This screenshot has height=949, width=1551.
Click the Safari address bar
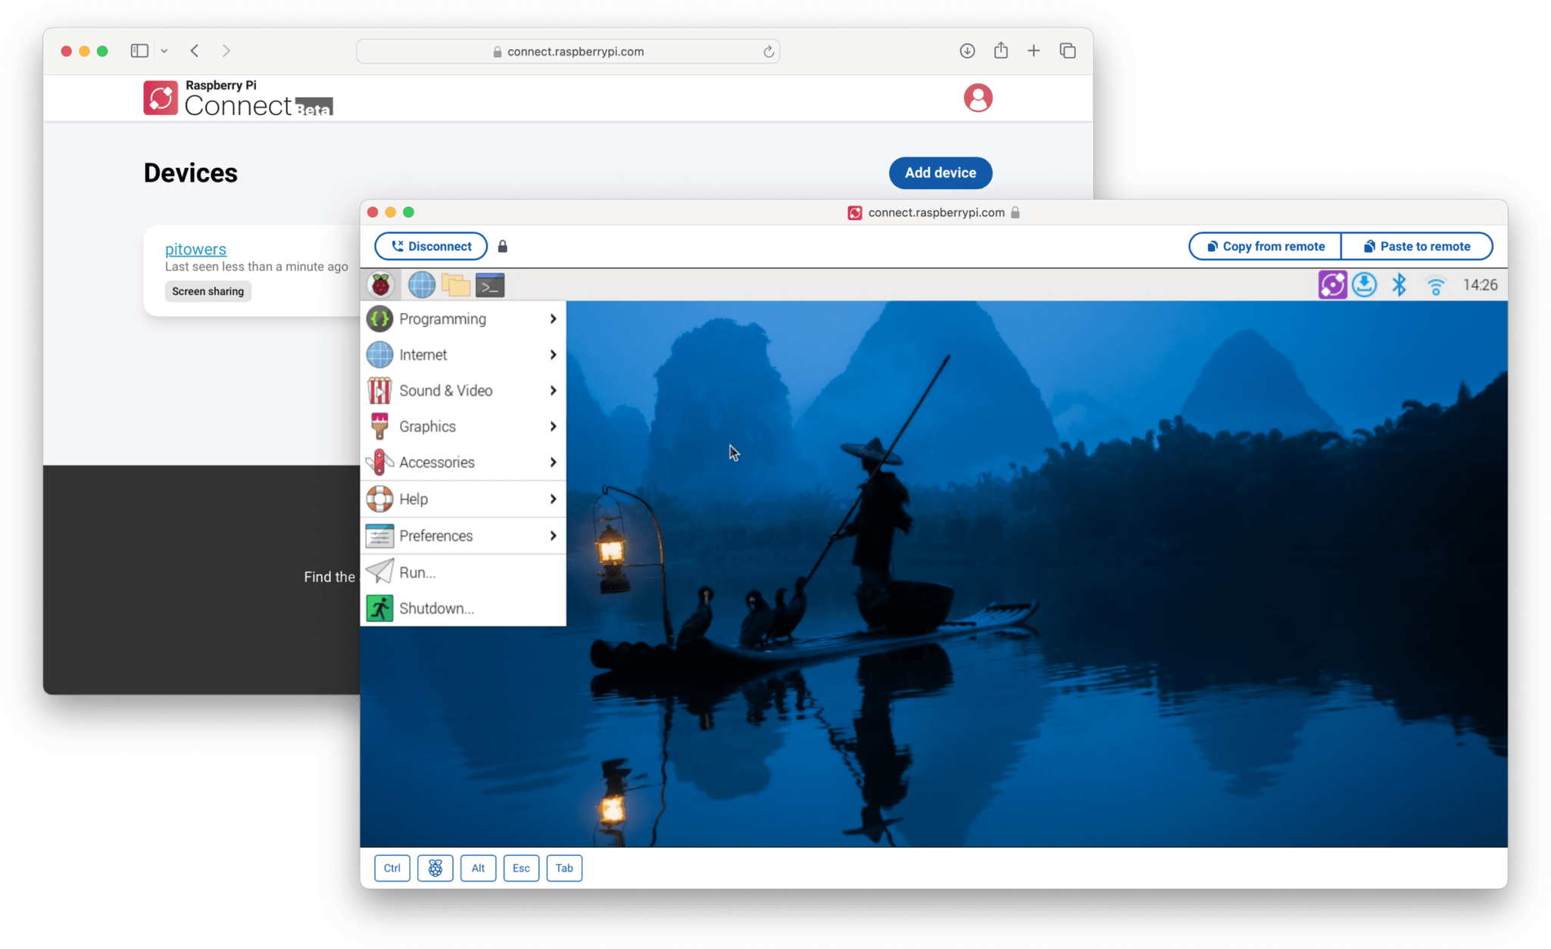568,51
